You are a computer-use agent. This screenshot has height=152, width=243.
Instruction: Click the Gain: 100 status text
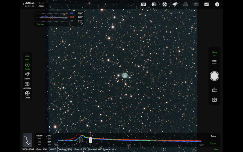point(42,150)
